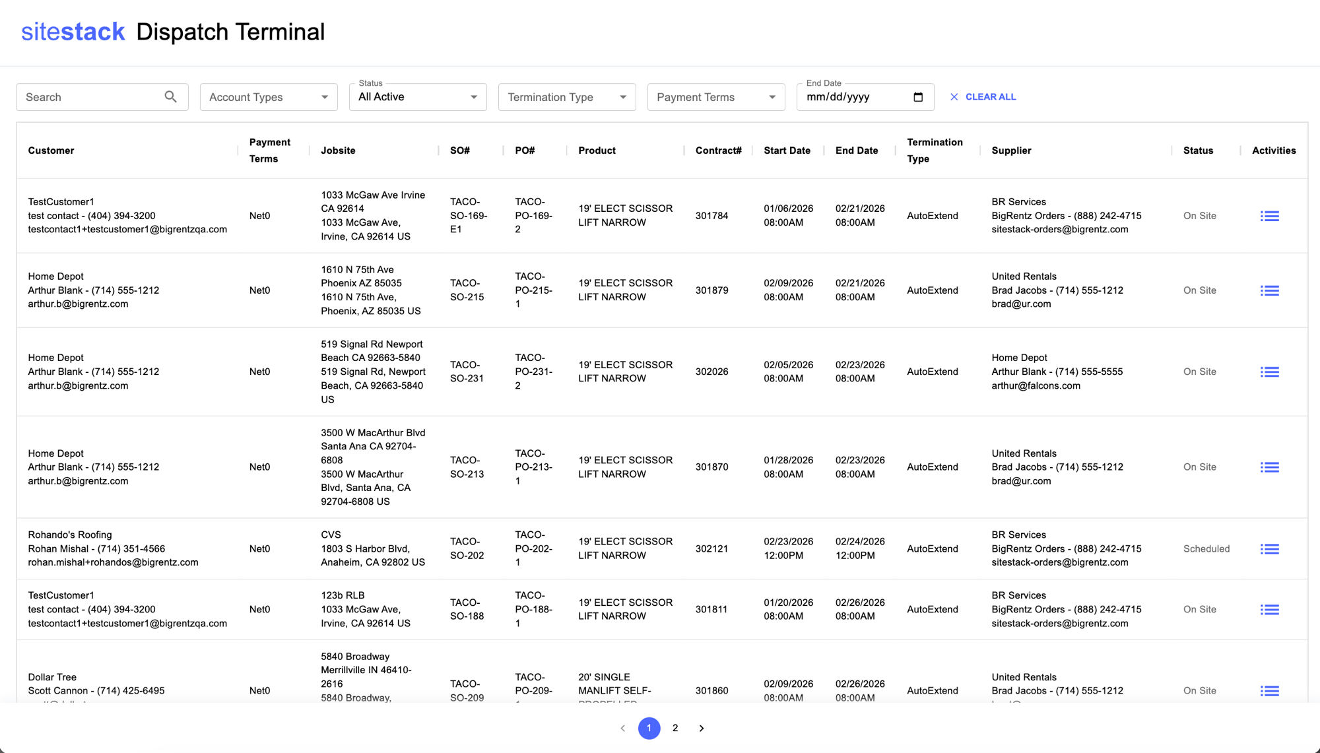Click the sitestack logo

click(x=73, y=31)
